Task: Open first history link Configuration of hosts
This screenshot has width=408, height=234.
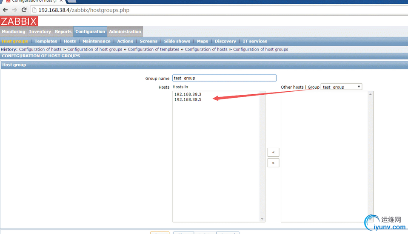Action: pos(40,49)
